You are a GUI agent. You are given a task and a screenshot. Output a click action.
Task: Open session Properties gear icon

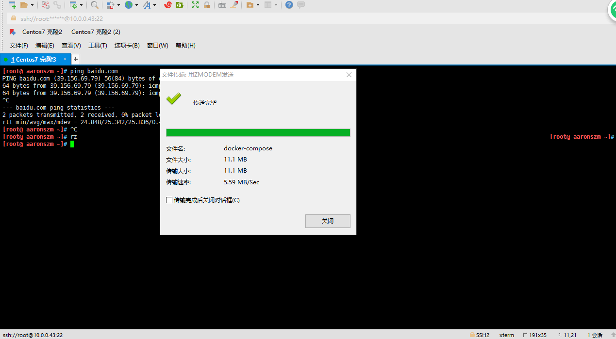[x=73, y=5]
